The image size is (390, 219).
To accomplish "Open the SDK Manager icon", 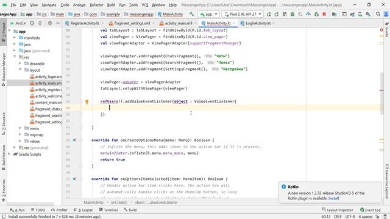I will (x=368, y=14).
